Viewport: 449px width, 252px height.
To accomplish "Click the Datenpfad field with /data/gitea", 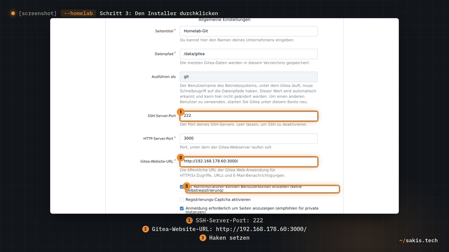I will [x=249, y=54].
